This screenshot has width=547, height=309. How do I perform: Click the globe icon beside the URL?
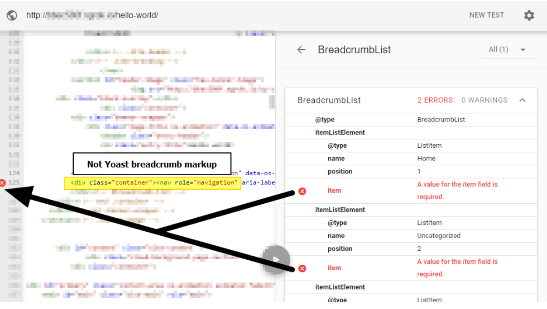12,15
